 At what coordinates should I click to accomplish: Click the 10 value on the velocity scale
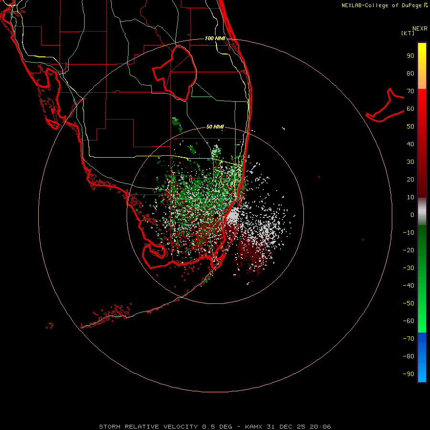(410, 197)
